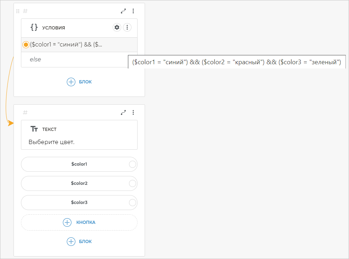Open the three-dot menu of the УСЛОВИЯ block

(127, 27)
